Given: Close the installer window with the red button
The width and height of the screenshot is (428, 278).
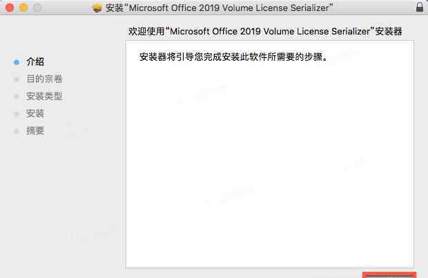Looking at the screenshot, I should click(x=9, y=8).
